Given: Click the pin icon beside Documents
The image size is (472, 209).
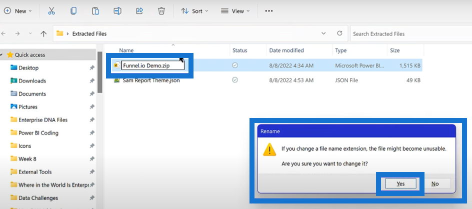Looking at the screenshot, I should (92, 94).
